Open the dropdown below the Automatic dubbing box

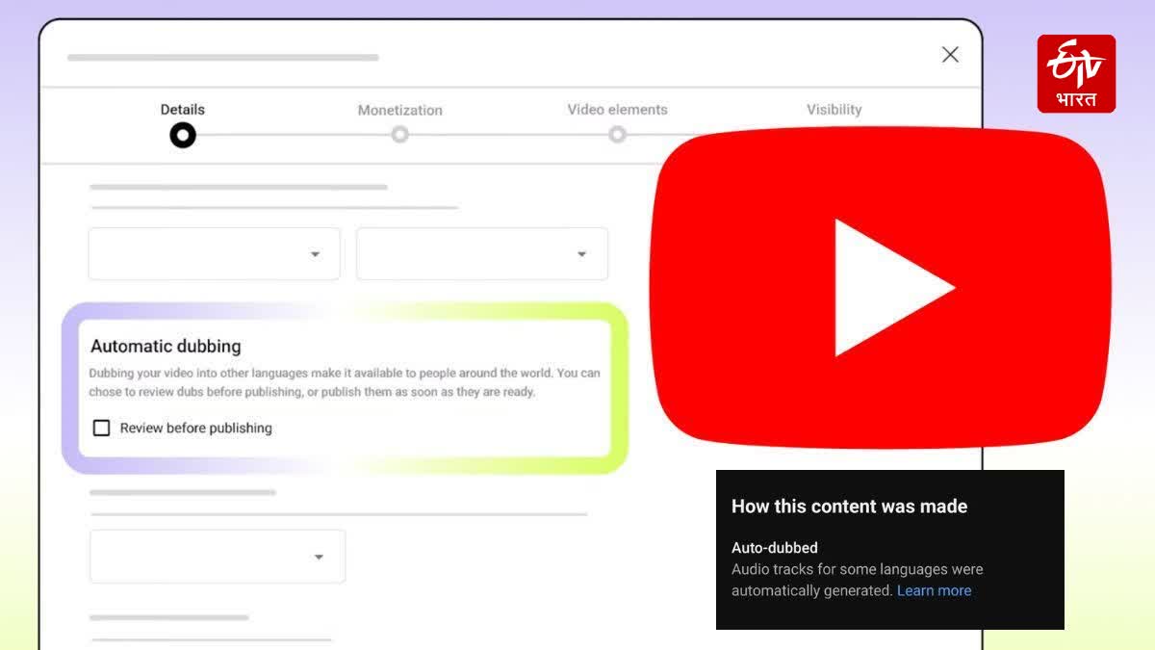pos(218,557)
